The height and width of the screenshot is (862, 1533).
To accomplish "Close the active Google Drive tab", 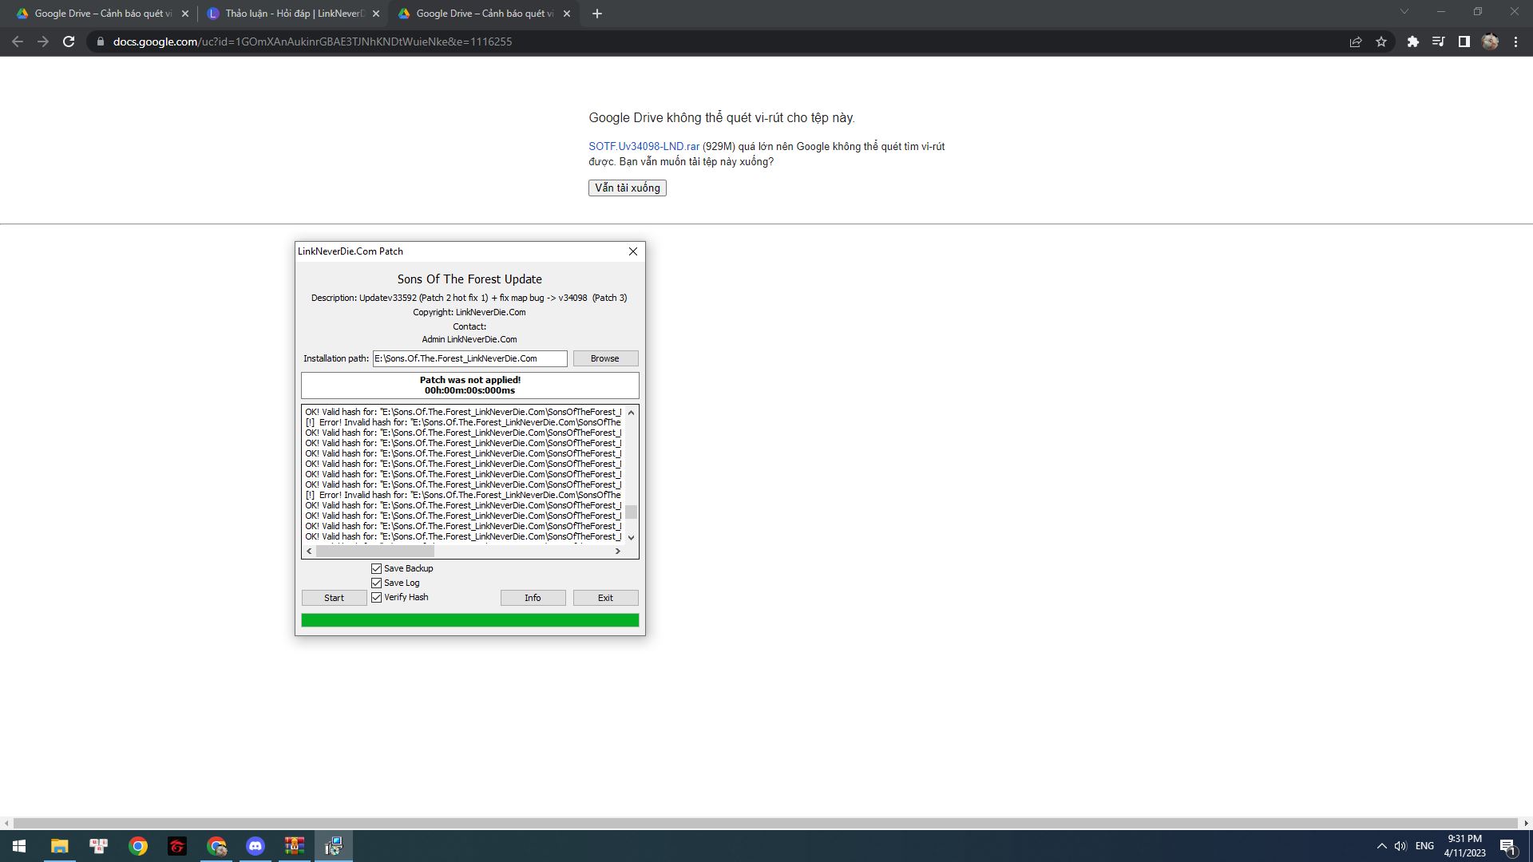I will pyautogui.click(x=567, y=14).
